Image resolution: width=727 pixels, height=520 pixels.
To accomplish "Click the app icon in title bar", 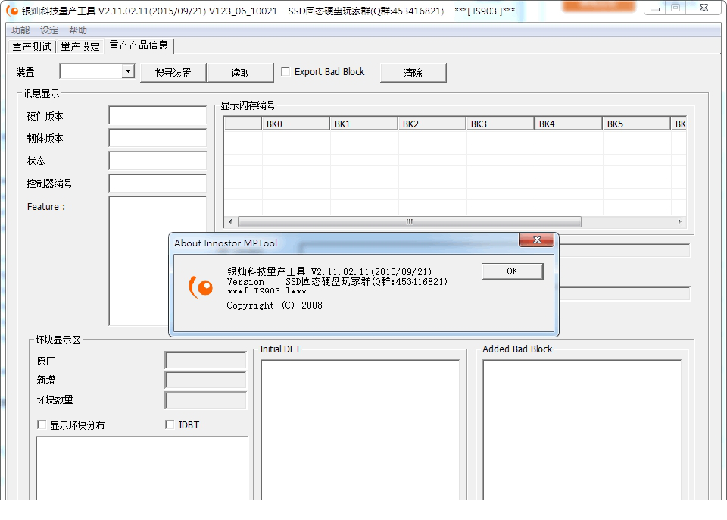I will point(12,11).
